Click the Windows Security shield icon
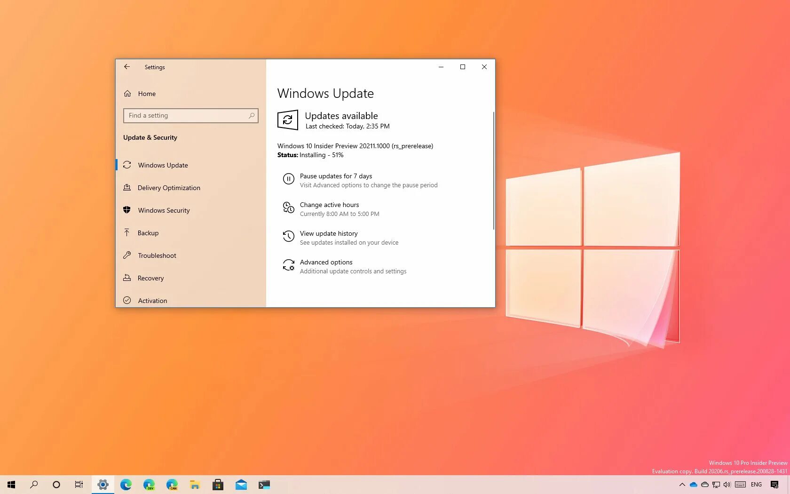 click(x=127, y=210)
